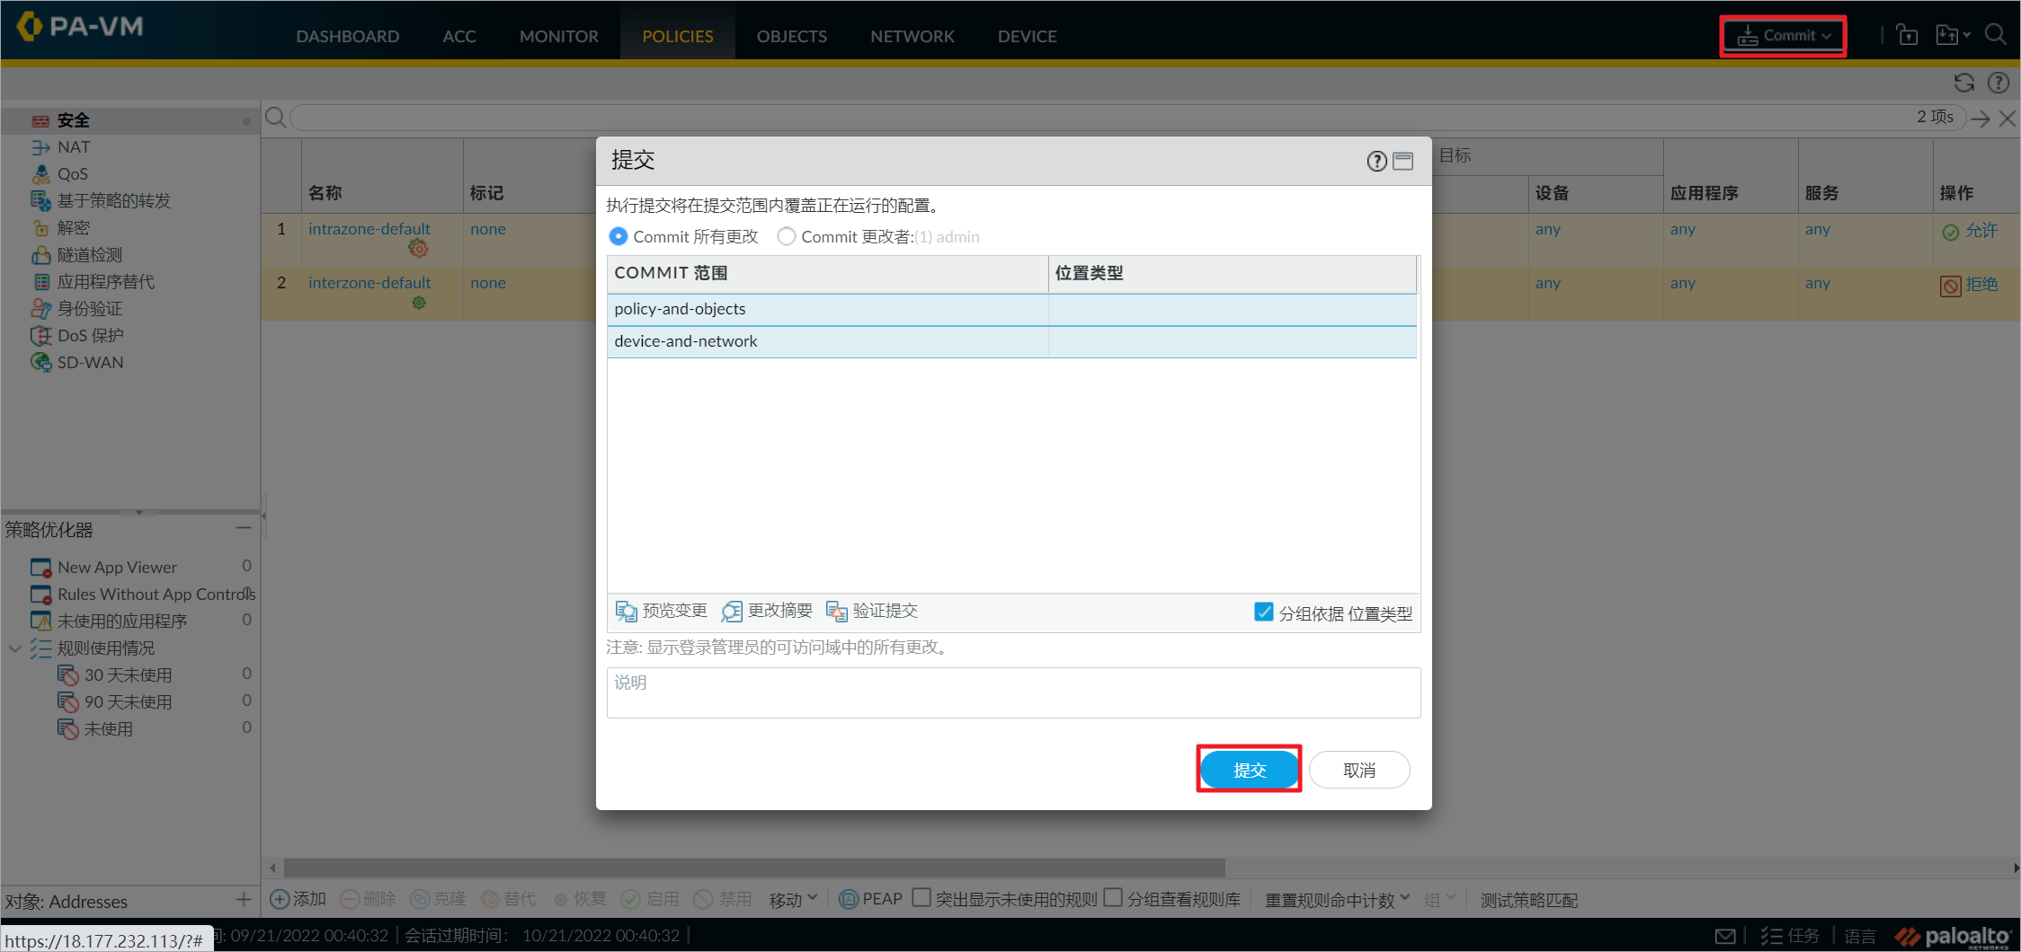
Task: Select 'Commit 所有更改' radio option
Action: [x=618, y=236]
